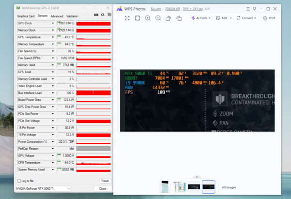
Task: Select the Sensors tab
Action: 43,16
